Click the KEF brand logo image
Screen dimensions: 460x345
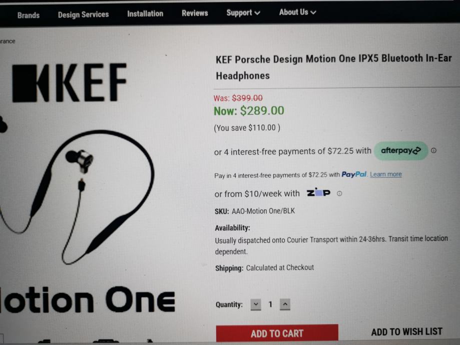click(x=70, y=82)
